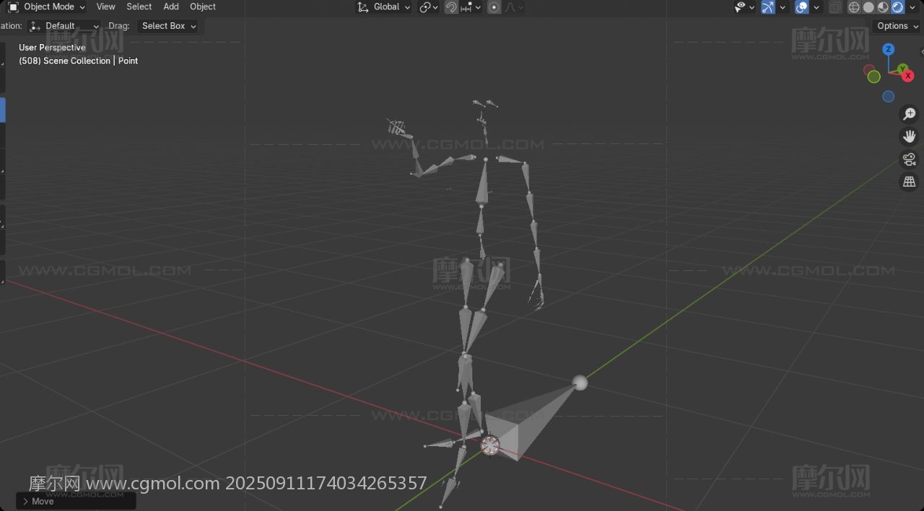Screen dimensions: 924x511
Task: Switch to Wireframe viewport shading
Action: (x=854, y=7)
